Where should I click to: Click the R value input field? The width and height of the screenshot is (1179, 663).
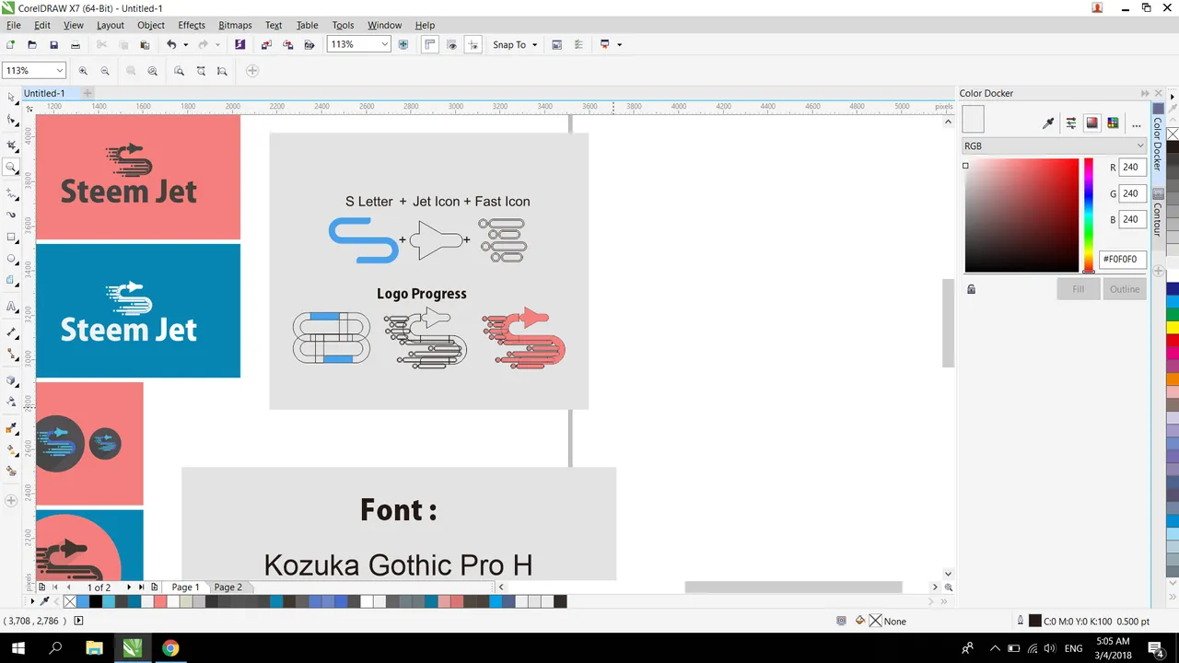pyautogui.click(x=1132, y=168)
